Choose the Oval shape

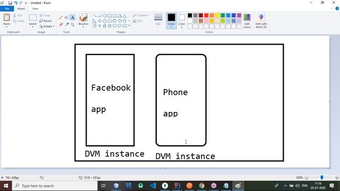[x=105, y=16]
